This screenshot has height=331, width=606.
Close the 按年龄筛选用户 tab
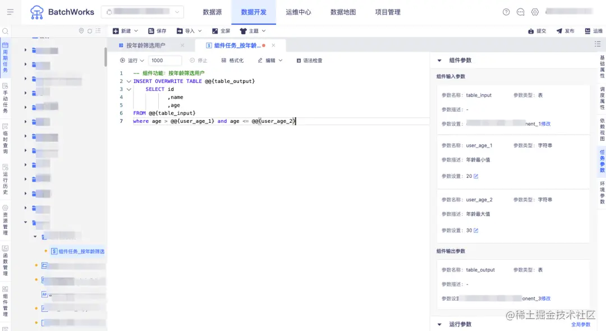click(182, 45)
